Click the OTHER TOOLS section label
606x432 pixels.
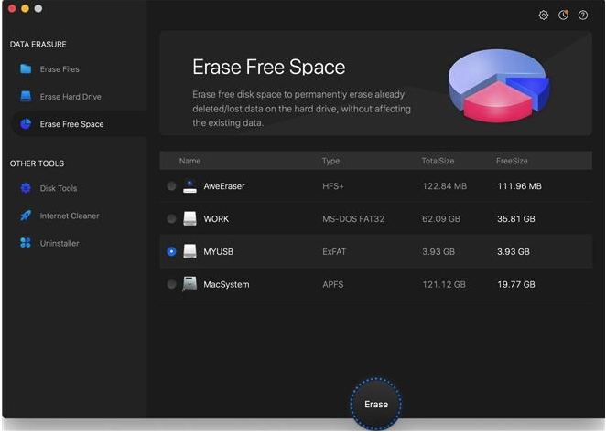(37, 163)
